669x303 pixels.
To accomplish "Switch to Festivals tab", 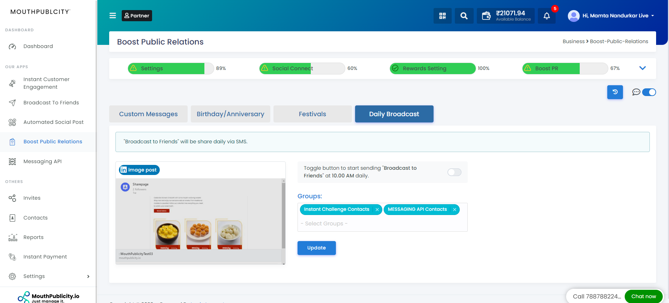I will click(313, 114).
